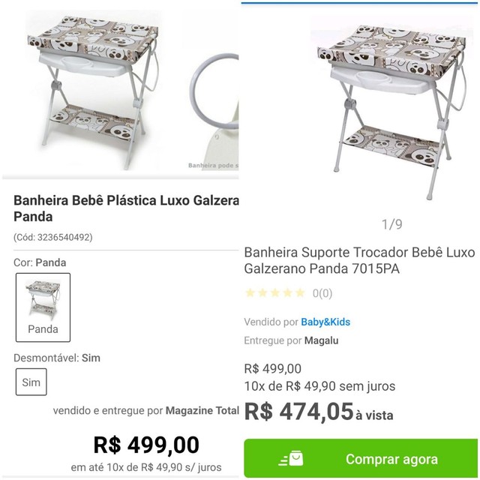This screenshot has width=480, height=480.
Task: Click the 10x de R$ 49,90 sem juros text
Action: (319, 386)
